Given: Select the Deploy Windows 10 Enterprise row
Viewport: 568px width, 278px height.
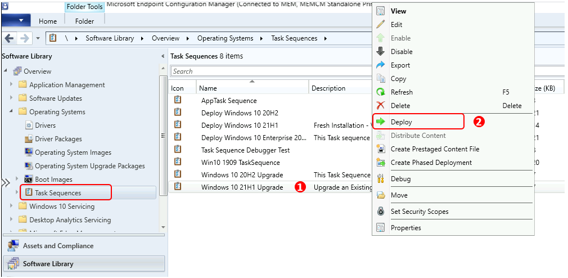Looking at the screenshot, I should 271,137.
